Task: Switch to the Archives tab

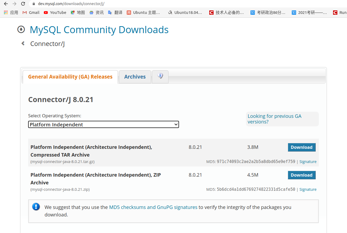Action: (x=135, y=77)
